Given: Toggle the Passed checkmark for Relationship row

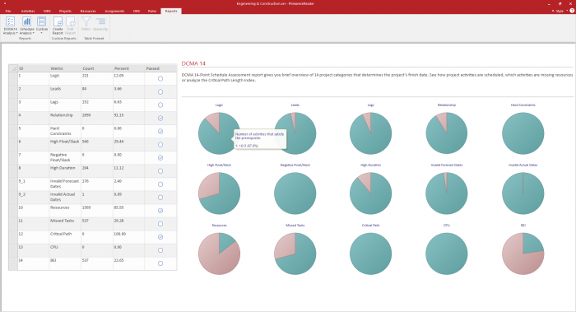Looking at the screenshot, I should coord(160,119).
